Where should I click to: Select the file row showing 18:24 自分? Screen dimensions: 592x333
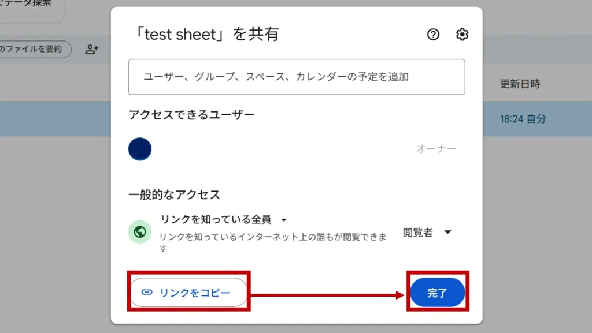[523, 119]
